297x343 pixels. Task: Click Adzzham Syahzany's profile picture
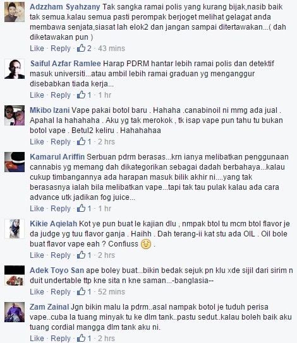15,12
